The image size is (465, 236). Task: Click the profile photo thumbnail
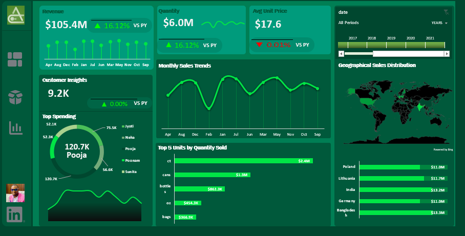[x=15, y=193]
